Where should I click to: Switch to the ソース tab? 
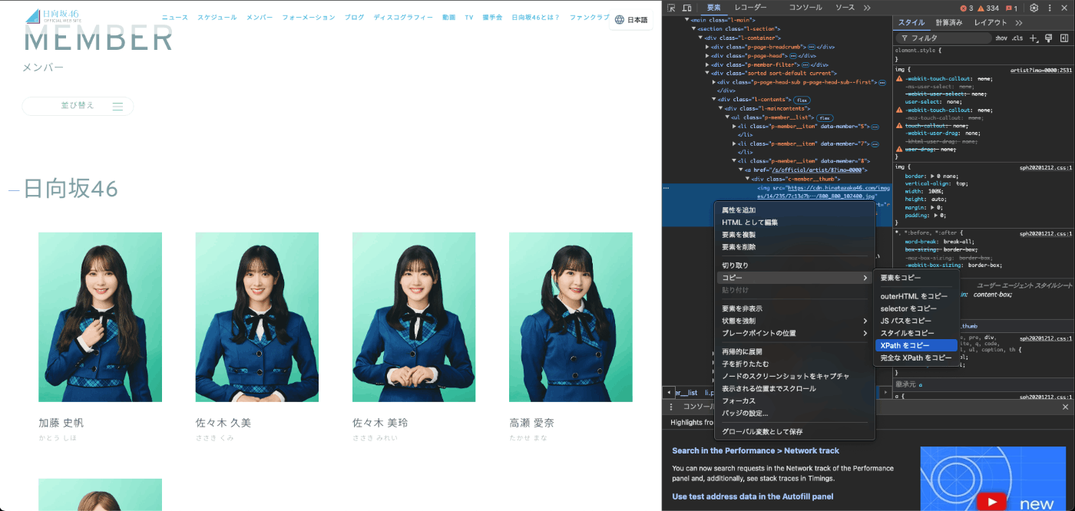pos(845,8)
